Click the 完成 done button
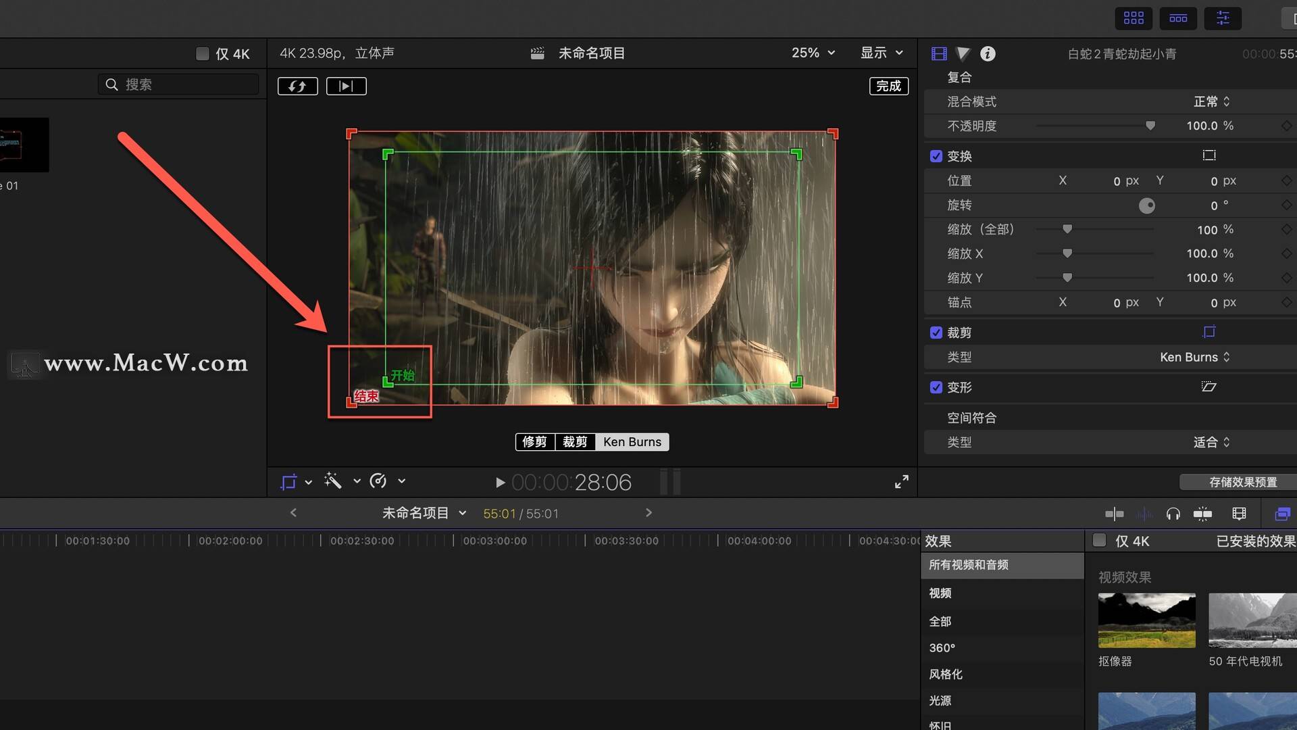The image size is (1297, 730). [x=889, y=86]
